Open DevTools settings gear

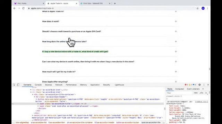click(x=199, y=85)
